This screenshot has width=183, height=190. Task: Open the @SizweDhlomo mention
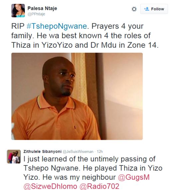tap(50, 186)
